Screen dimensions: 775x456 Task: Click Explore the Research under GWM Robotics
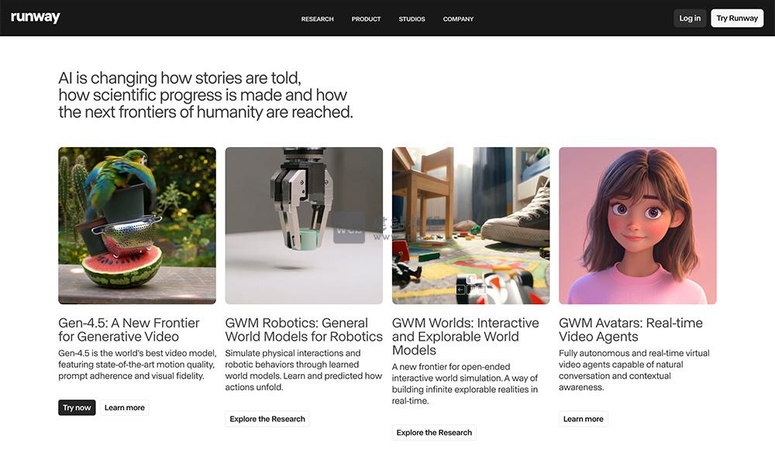(x=267, y=419)
